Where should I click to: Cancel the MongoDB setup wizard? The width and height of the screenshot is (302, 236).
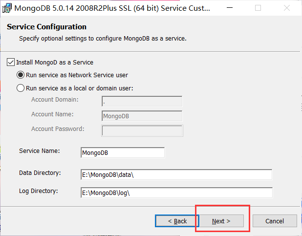[x=275, y=221]
